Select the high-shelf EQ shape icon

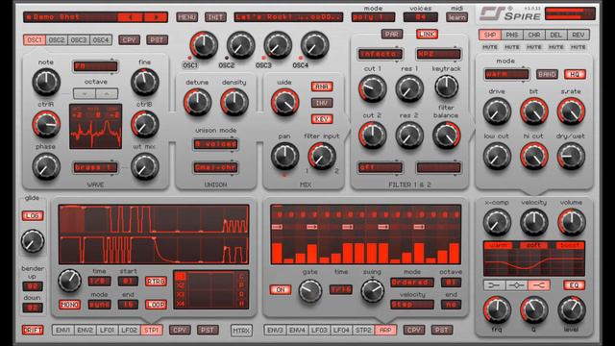pos(538,285)
